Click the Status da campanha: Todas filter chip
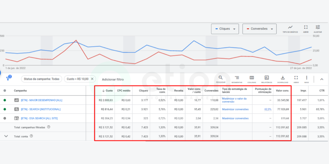 41,79
